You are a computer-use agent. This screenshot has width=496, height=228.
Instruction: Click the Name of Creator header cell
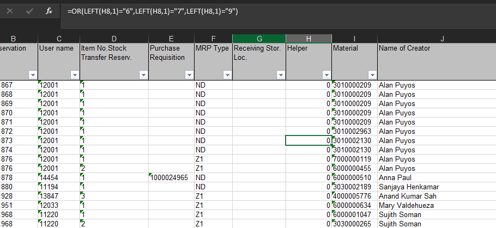(x=437, y=61)
